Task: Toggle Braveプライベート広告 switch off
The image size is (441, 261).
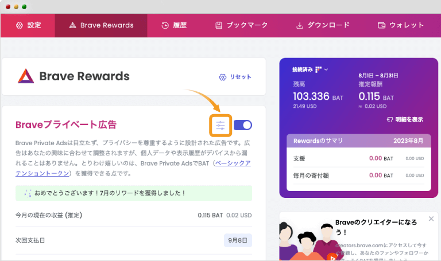Action: [x=243, y=125]
